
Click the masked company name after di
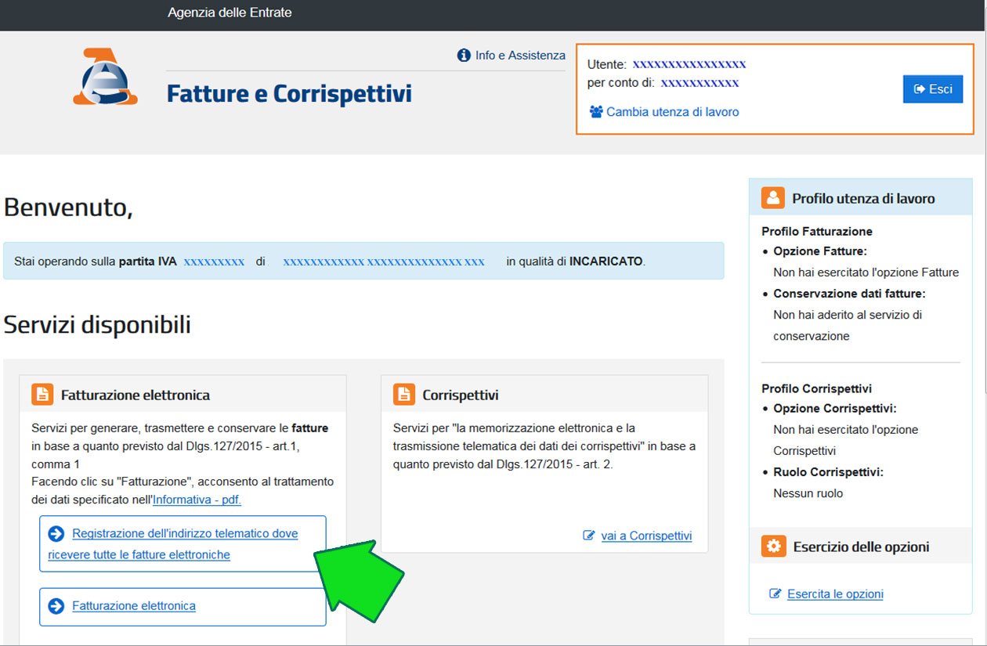coord(384,262)
